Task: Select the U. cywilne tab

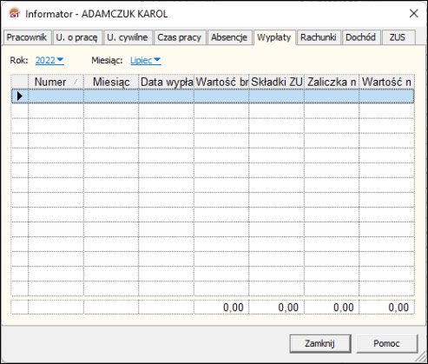Action: coord(128,37)
